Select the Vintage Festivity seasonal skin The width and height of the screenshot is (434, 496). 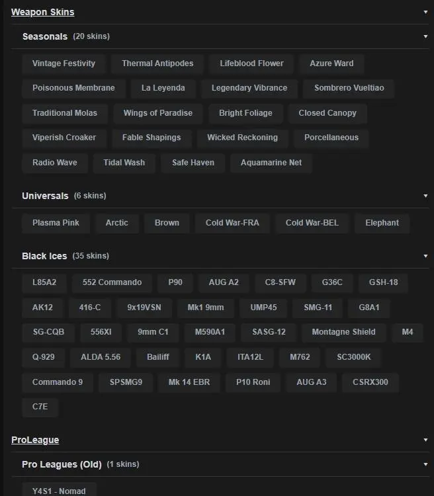coord(64,63)
